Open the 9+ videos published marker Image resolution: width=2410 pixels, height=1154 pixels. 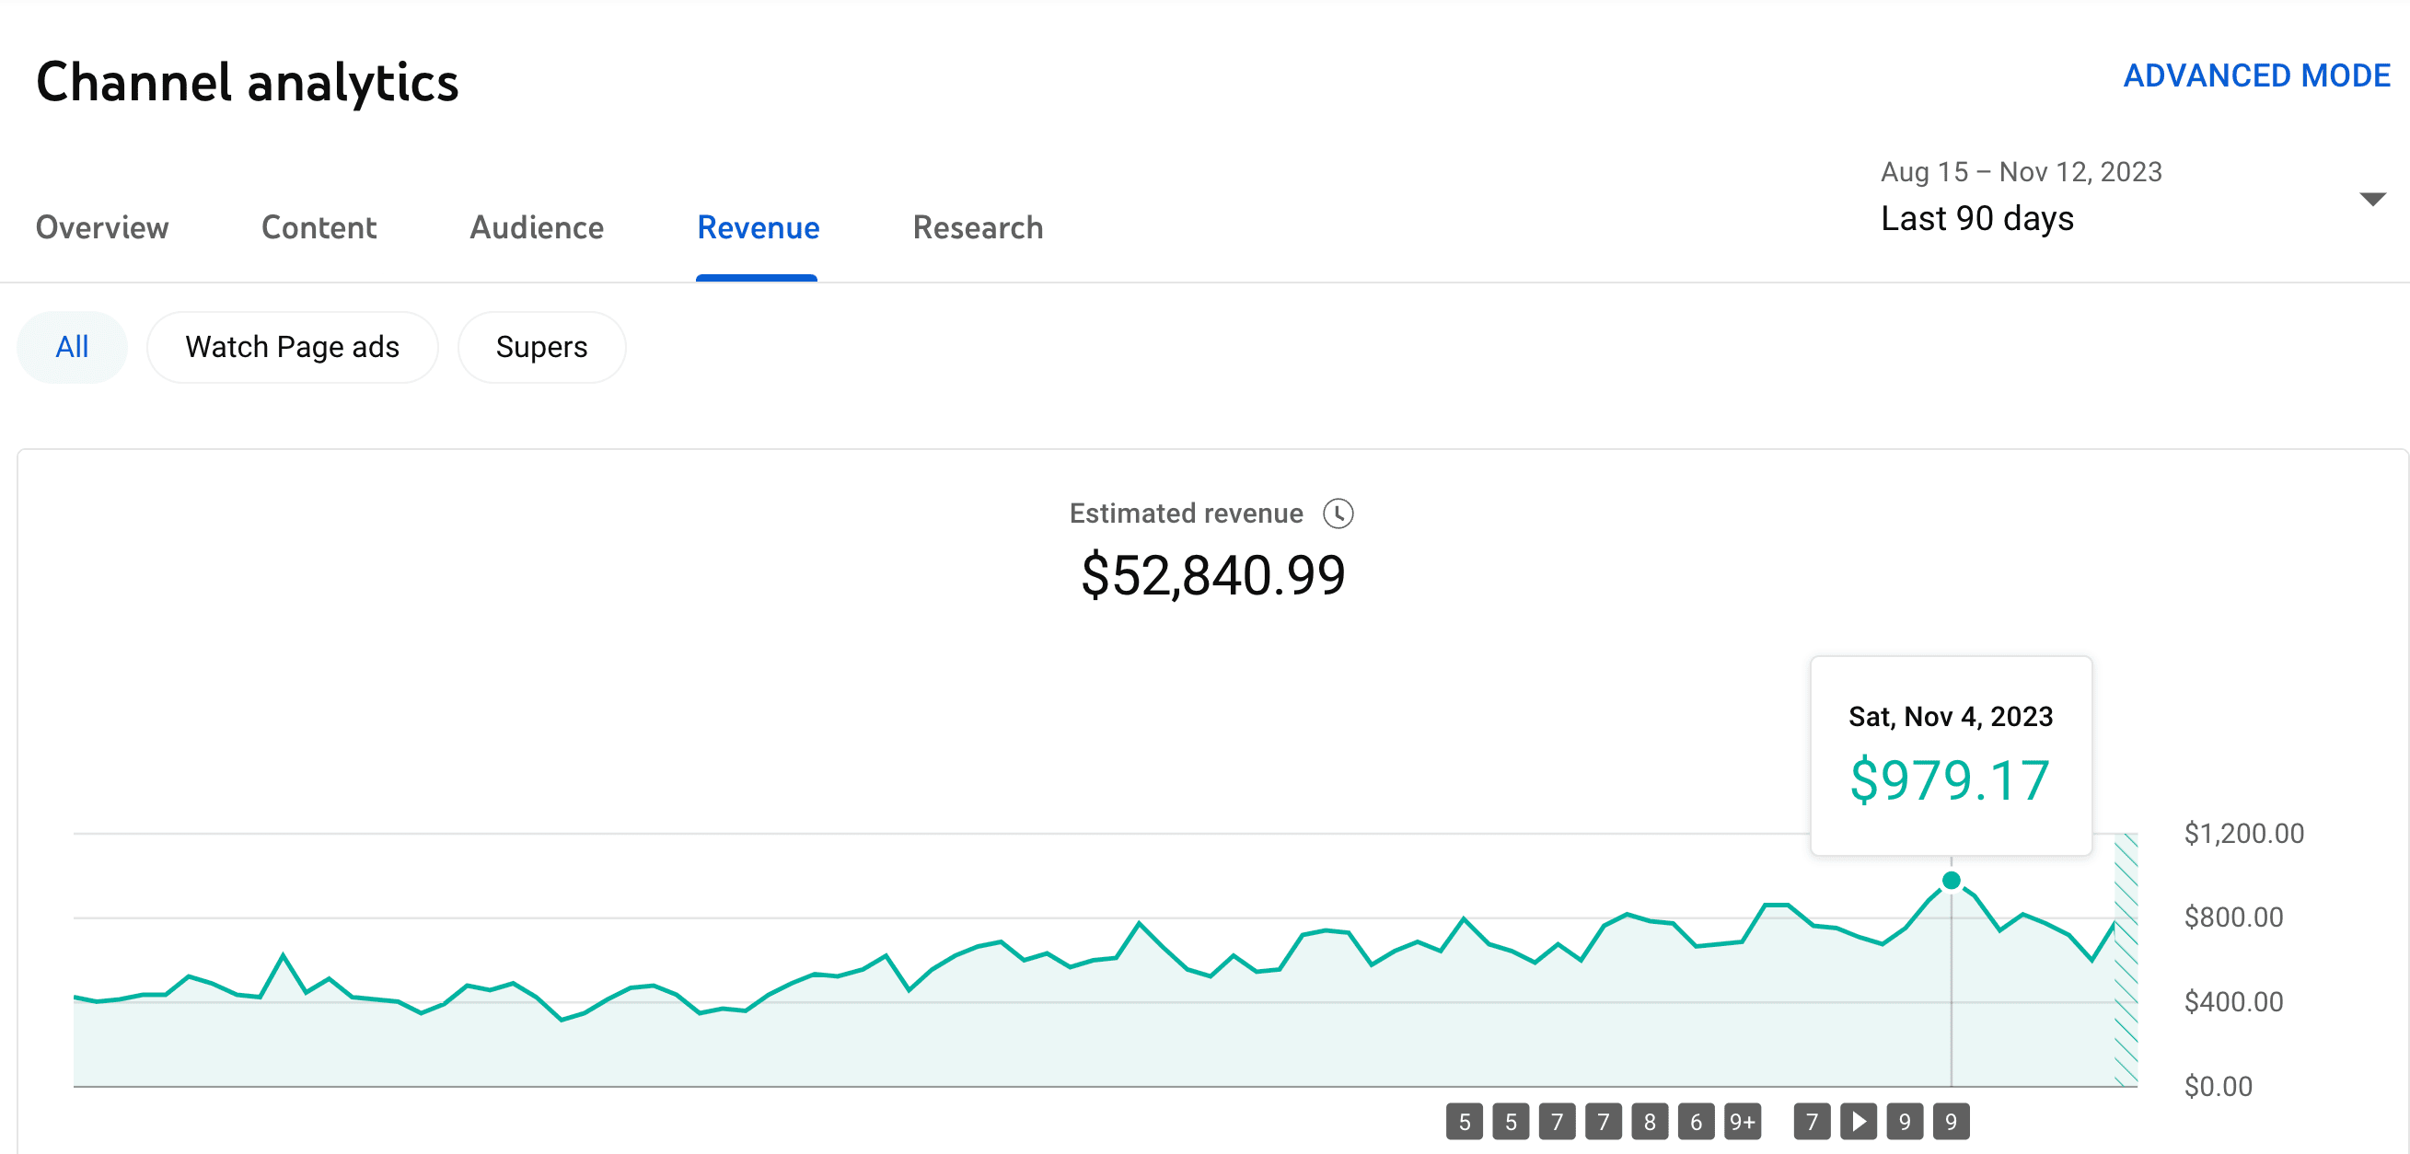click(x=1742, y=1121)
